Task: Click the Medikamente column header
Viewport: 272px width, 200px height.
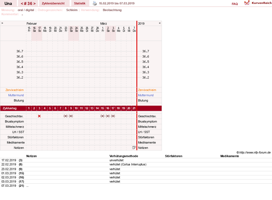Action: (x=230, y=156)
